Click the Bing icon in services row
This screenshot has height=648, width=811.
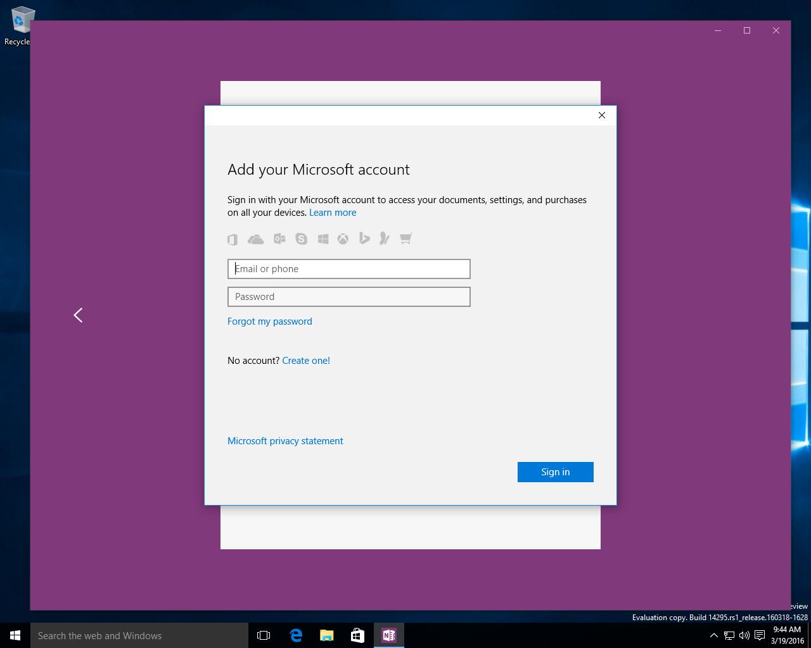point(364,238)
